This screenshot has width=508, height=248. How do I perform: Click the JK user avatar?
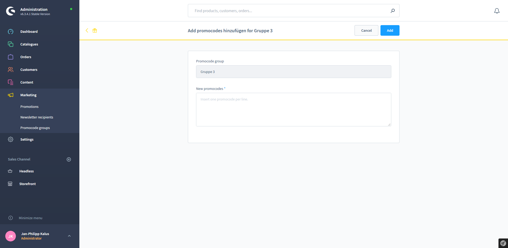pyautogui.click(x=11, y=236)
